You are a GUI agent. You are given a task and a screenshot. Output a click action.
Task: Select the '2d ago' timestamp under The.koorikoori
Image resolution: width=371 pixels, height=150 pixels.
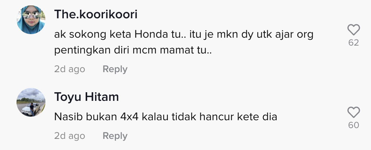[x=70, y=69]
